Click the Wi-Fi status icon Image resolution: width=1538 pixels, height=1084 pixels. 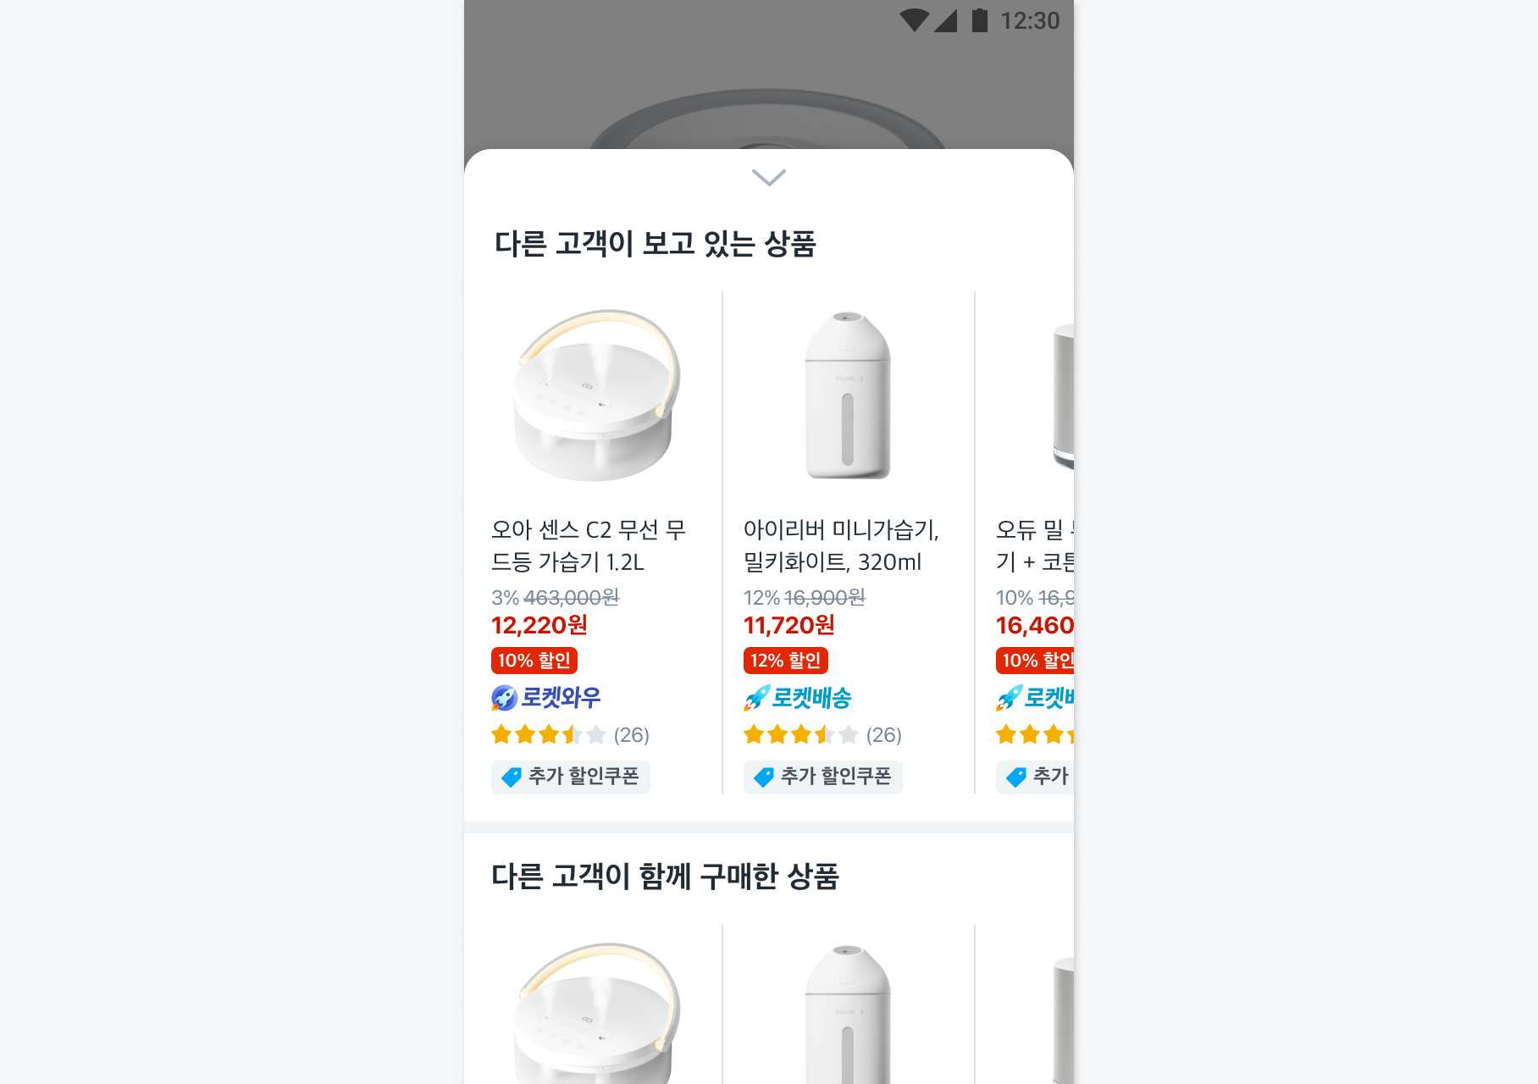click(914, 20)
